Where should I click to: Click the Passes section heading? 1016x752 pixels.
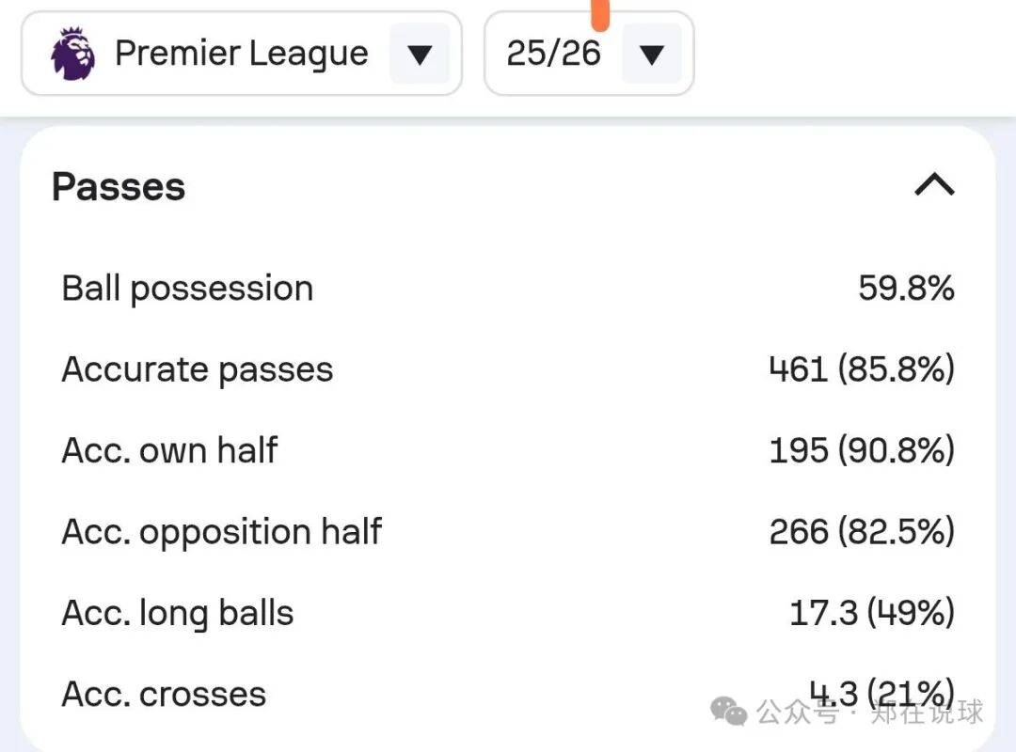119,187
